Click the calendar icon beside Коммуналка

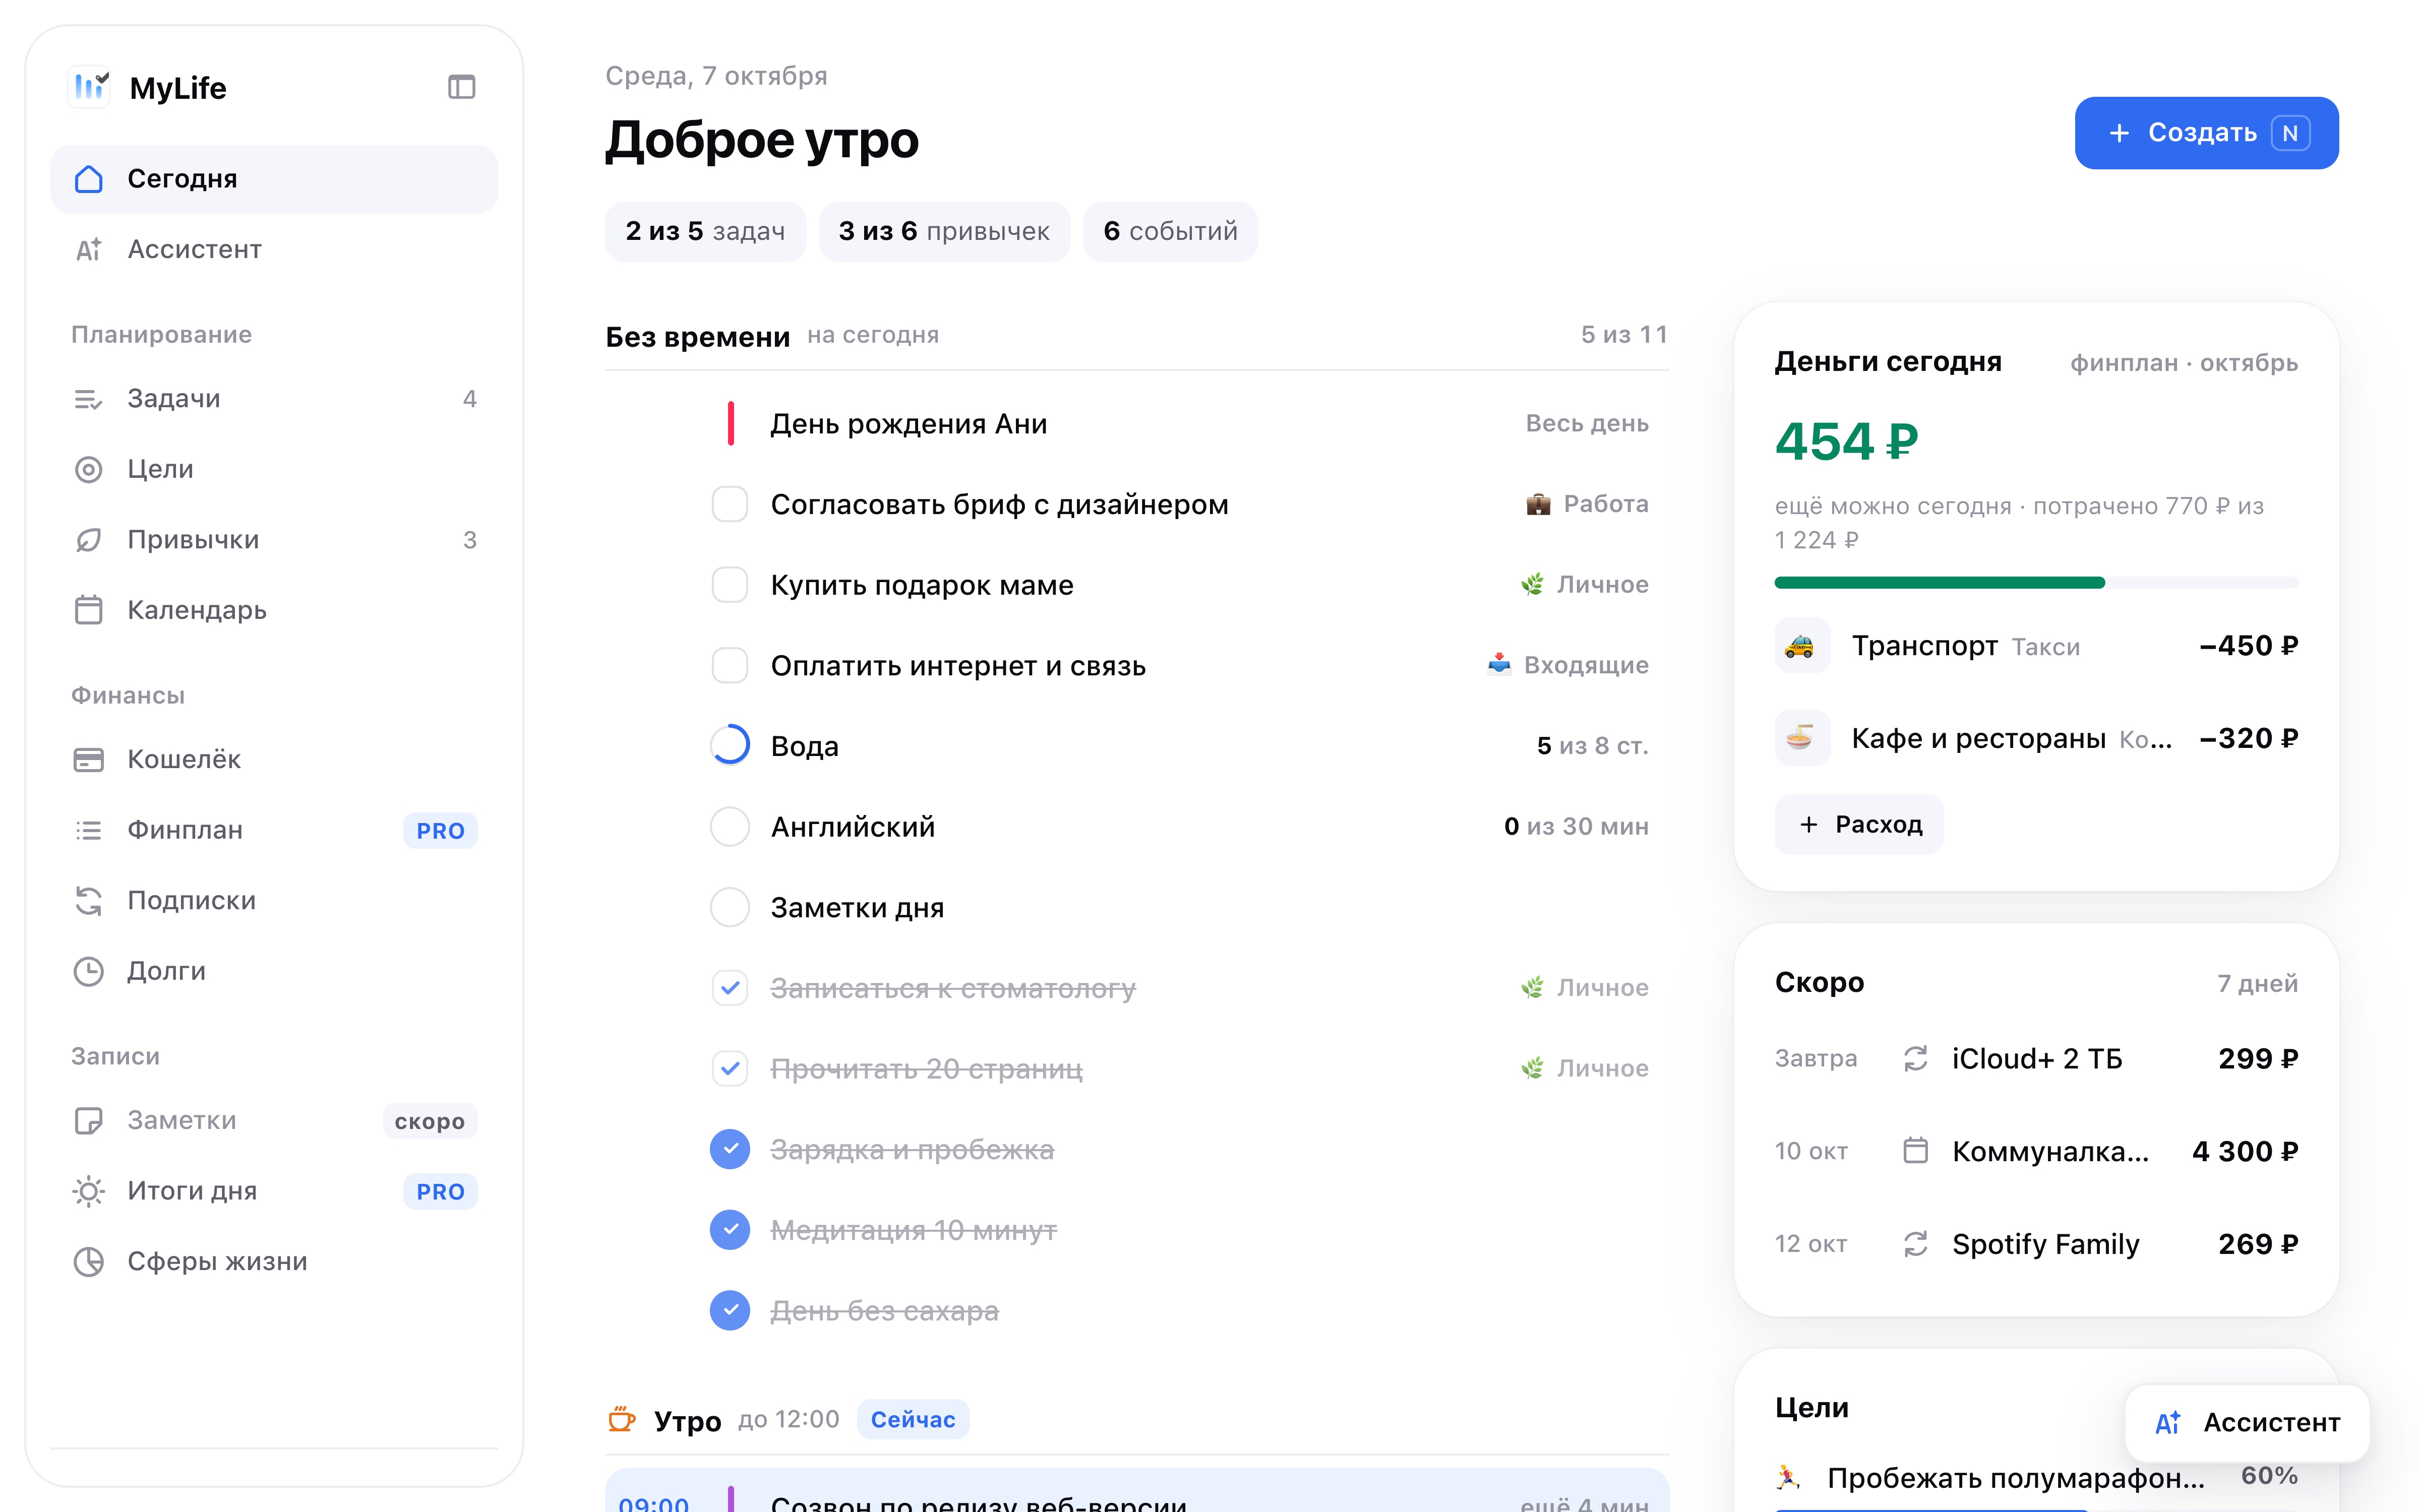click(x=1915, y=1151)
